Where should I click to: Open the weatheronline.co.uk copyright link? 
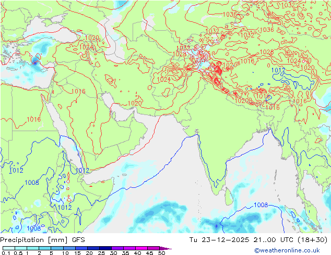click(x=287, y=250)
